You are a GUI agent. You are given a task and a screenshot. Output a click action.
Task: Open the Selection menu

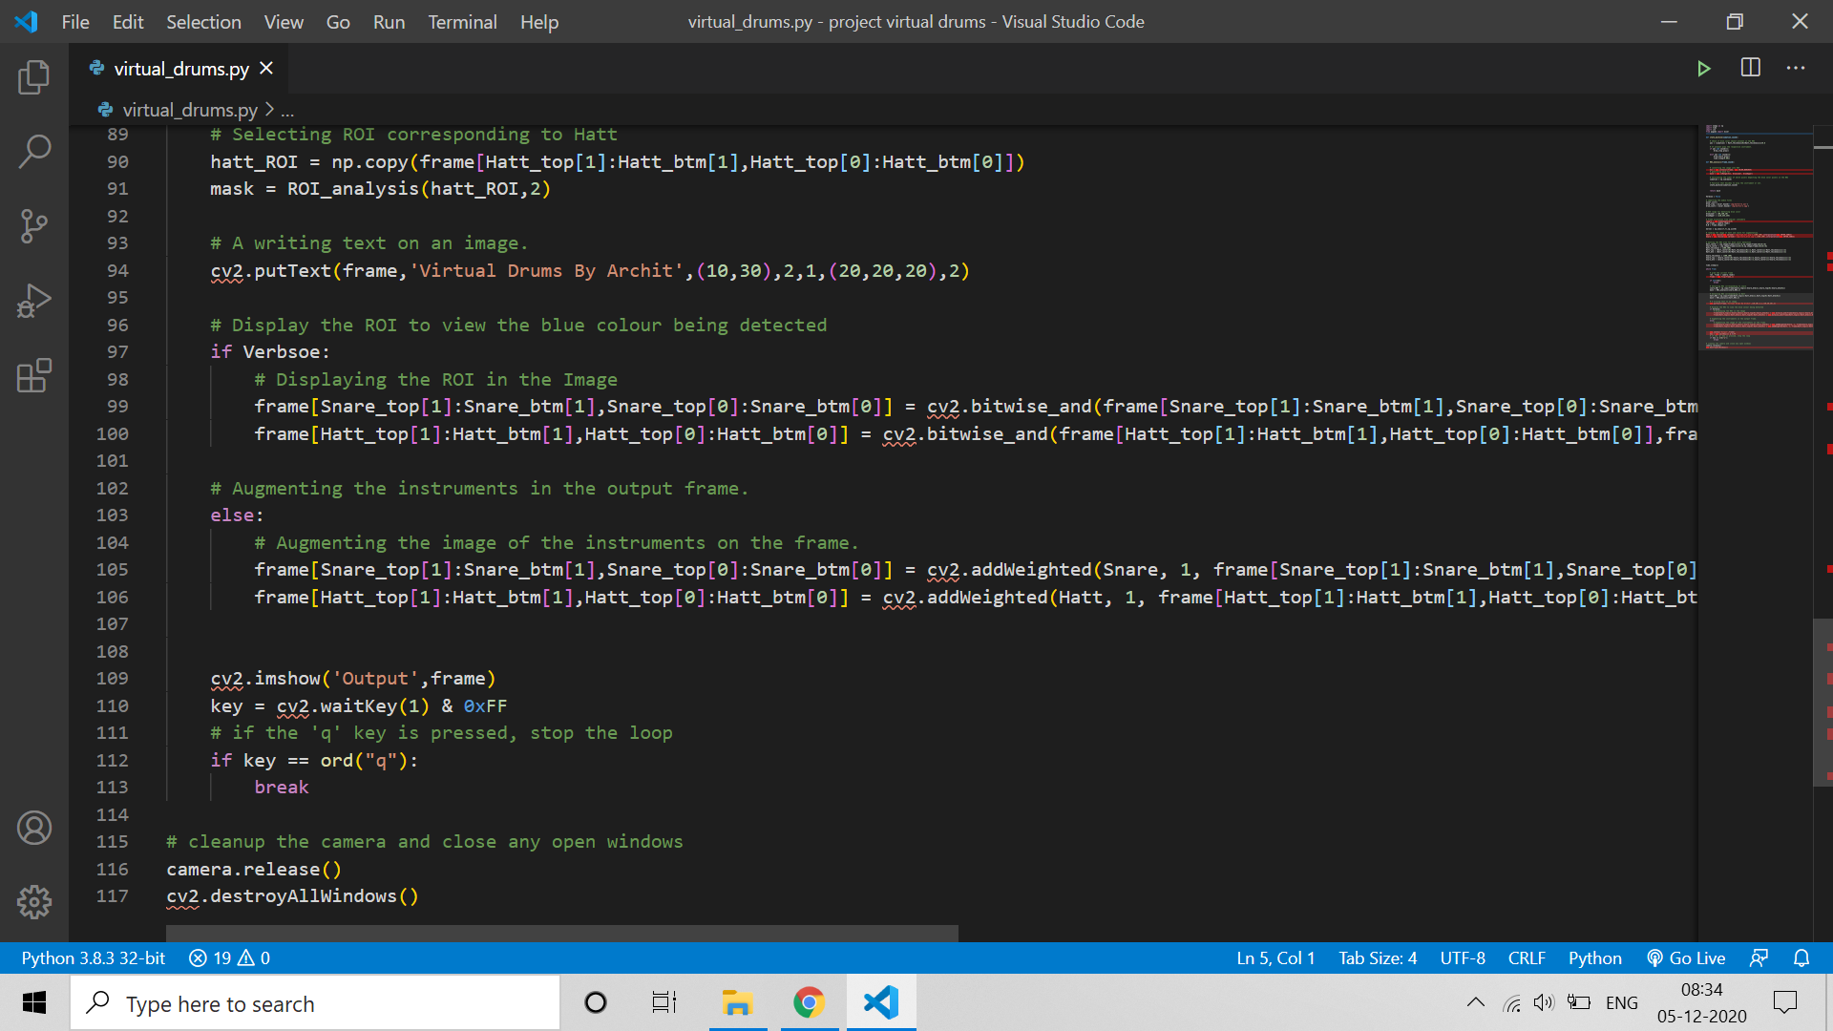coord(203,22)
